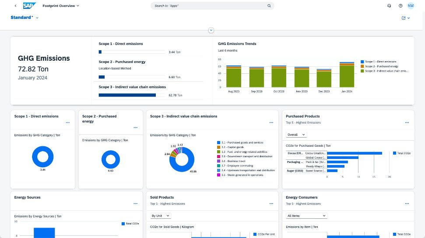Toggle Purchased goods and services legend item
425x238 pixels.
click(219, 143)
